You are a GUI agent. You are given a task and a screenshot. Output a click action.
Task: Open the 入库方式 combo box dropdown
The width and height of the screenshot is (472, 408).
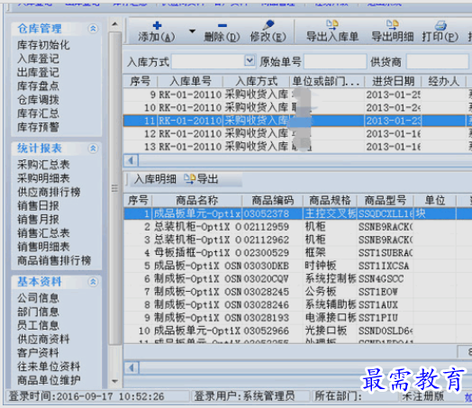[250, 60]
